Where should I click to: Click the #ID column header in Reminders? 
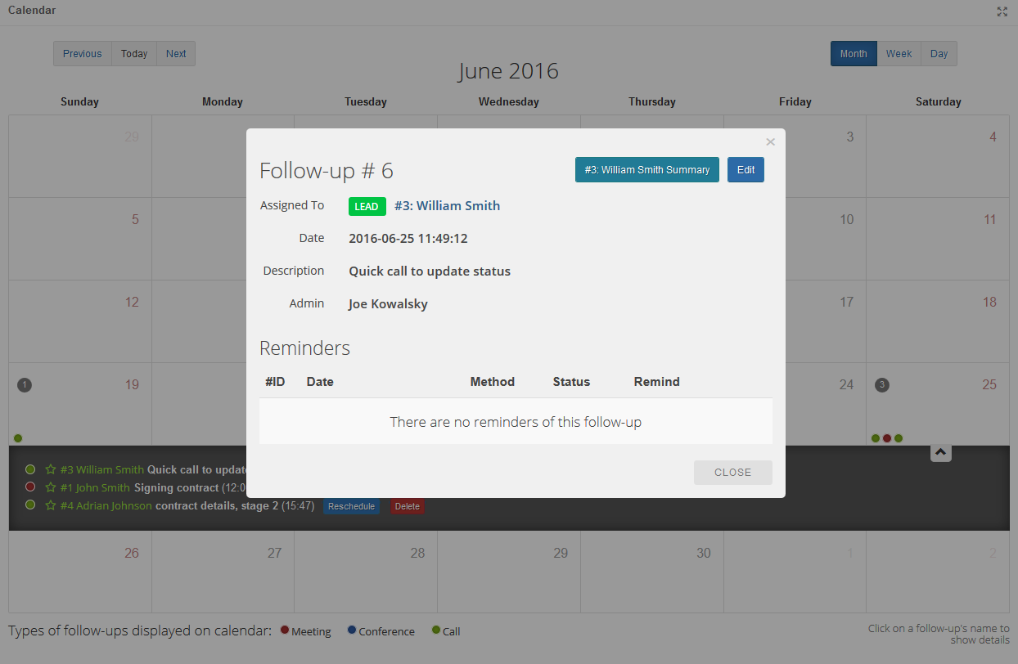[x=275, y=382]
